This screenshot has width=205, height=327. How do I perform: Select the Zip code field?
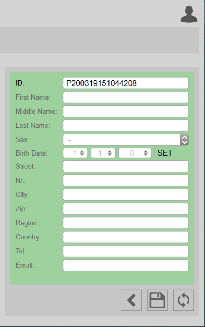[x=126, y=209]
